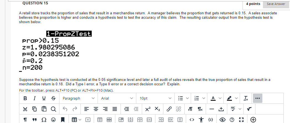Viewport: 290px width, 123px height.
Task: Run the ABC spell checker
Action: pos(232,109)
